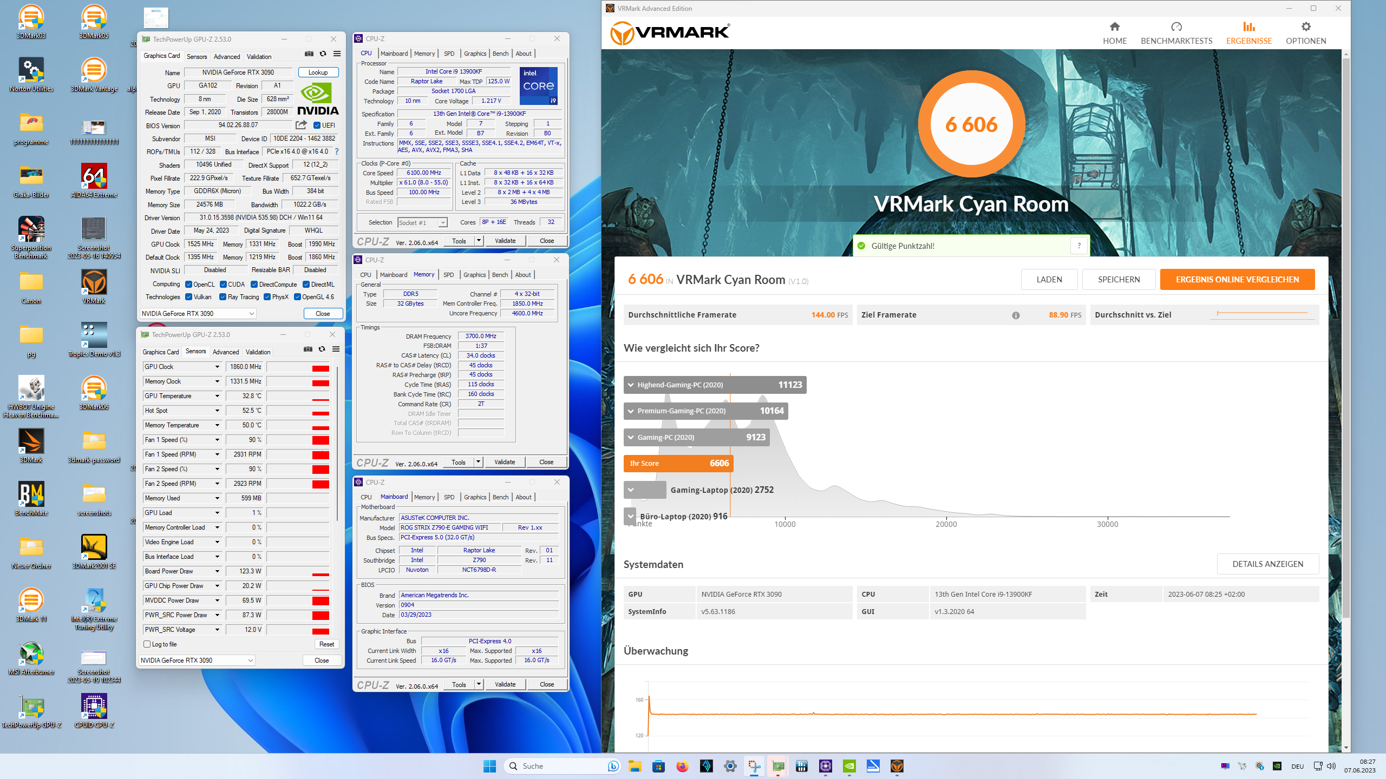Click the ERGEBNISSE tab in VRMark
The image size is (1386, 779).
[x=1249, y=33]
